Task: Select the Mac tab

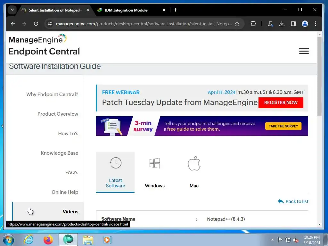Action: click(194, 172)
